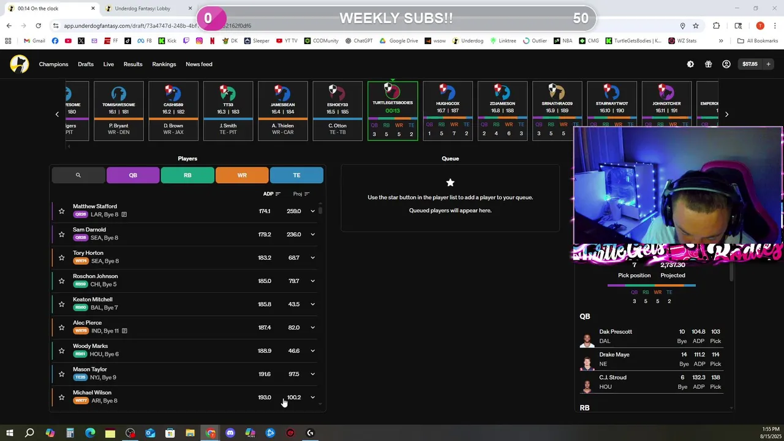Open the account profile icon
This screenshot has height=441, width=784.
coord(726,64)
